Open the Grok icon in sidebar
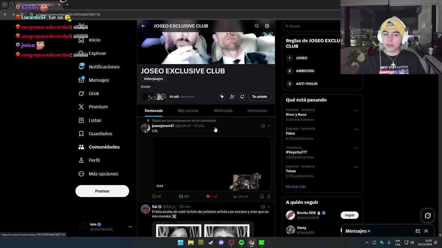The height and width of the screenshot is (248, 442). click(x=81, y=93)
